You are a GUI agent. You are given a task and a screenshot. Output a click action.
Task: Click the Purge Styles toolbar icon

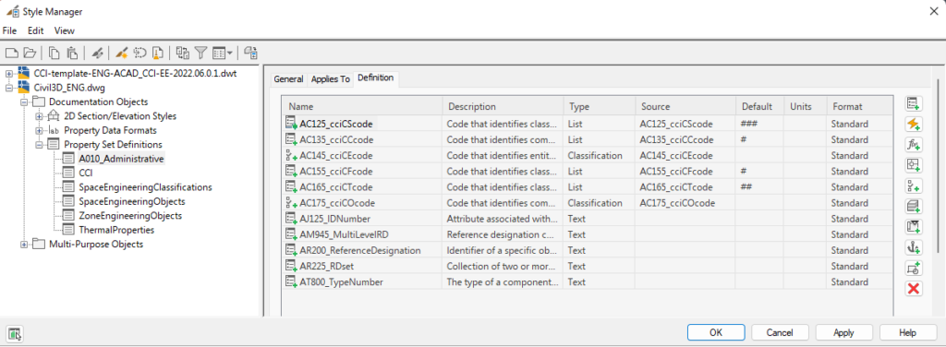[x=157, y=53]
